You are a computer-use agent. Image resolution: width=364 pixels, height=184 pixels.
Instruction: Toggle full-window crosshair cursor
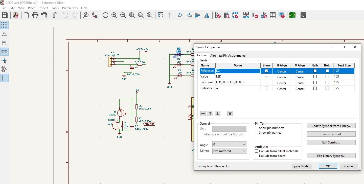point(4,61)
